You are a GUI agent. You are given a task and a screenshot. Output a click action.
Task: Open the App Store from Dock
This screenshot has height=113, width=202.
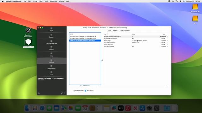142,108
